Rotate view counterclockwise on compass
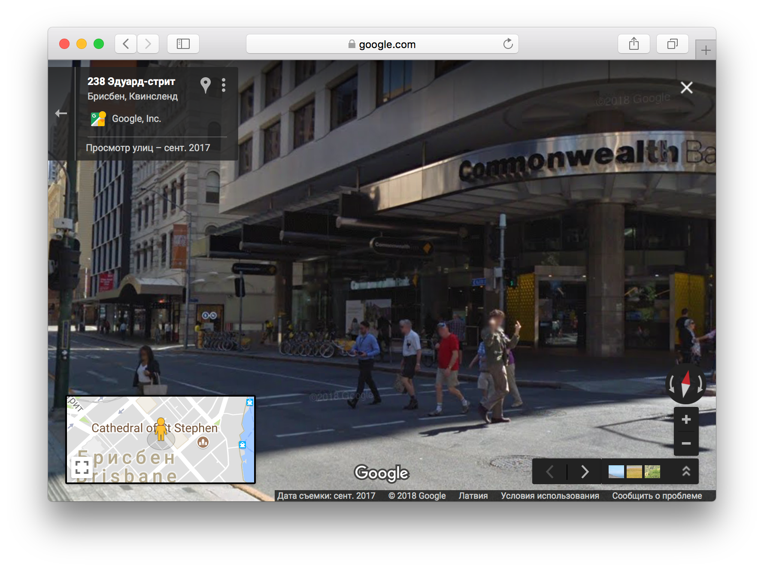The height and width of the screenshot is (570, 764). 672,383
